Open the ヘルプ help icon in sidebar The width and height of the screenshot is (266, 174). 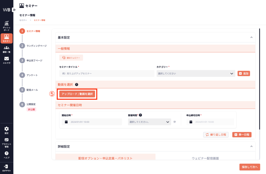6,155
